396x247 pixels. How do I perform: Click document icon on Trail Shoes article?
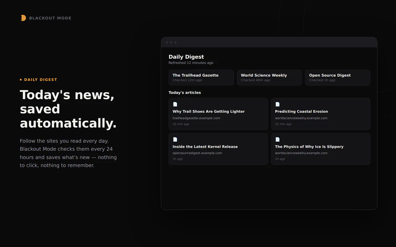(x=175, y=104)
